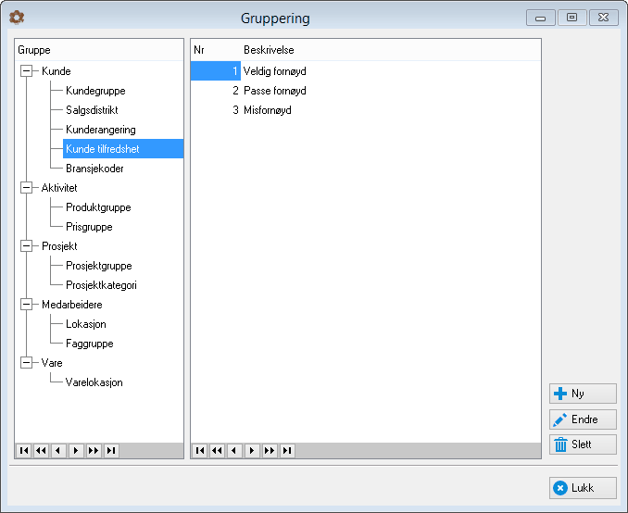The image size is (628, 513).
Task: Select row 1 Veldig fornøyd
Action: click(x=366, y=71)
